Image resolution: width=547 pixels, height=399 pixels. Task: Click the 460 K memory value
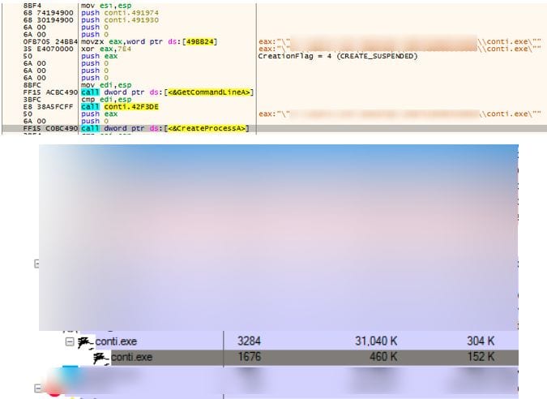point(383,357)
